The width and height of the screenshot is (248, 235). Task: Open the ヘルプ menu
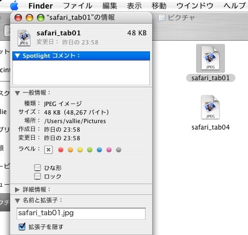click(235, 6)
